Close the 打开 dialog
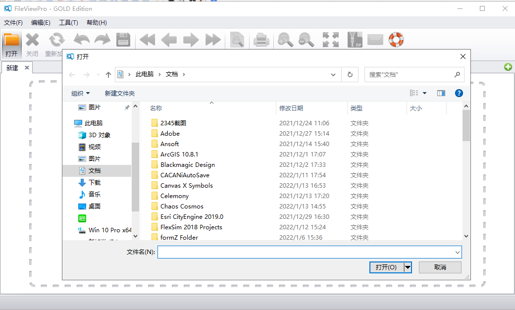Viewport: 515px width, 310px height. [x=463, y=56]
